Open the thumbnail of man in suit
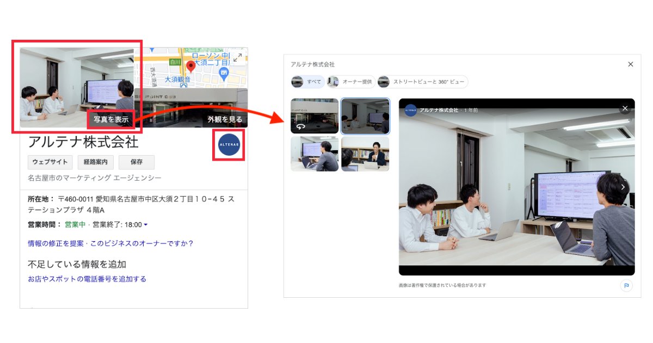Screen dimensions: 653x343 [365, 154]
